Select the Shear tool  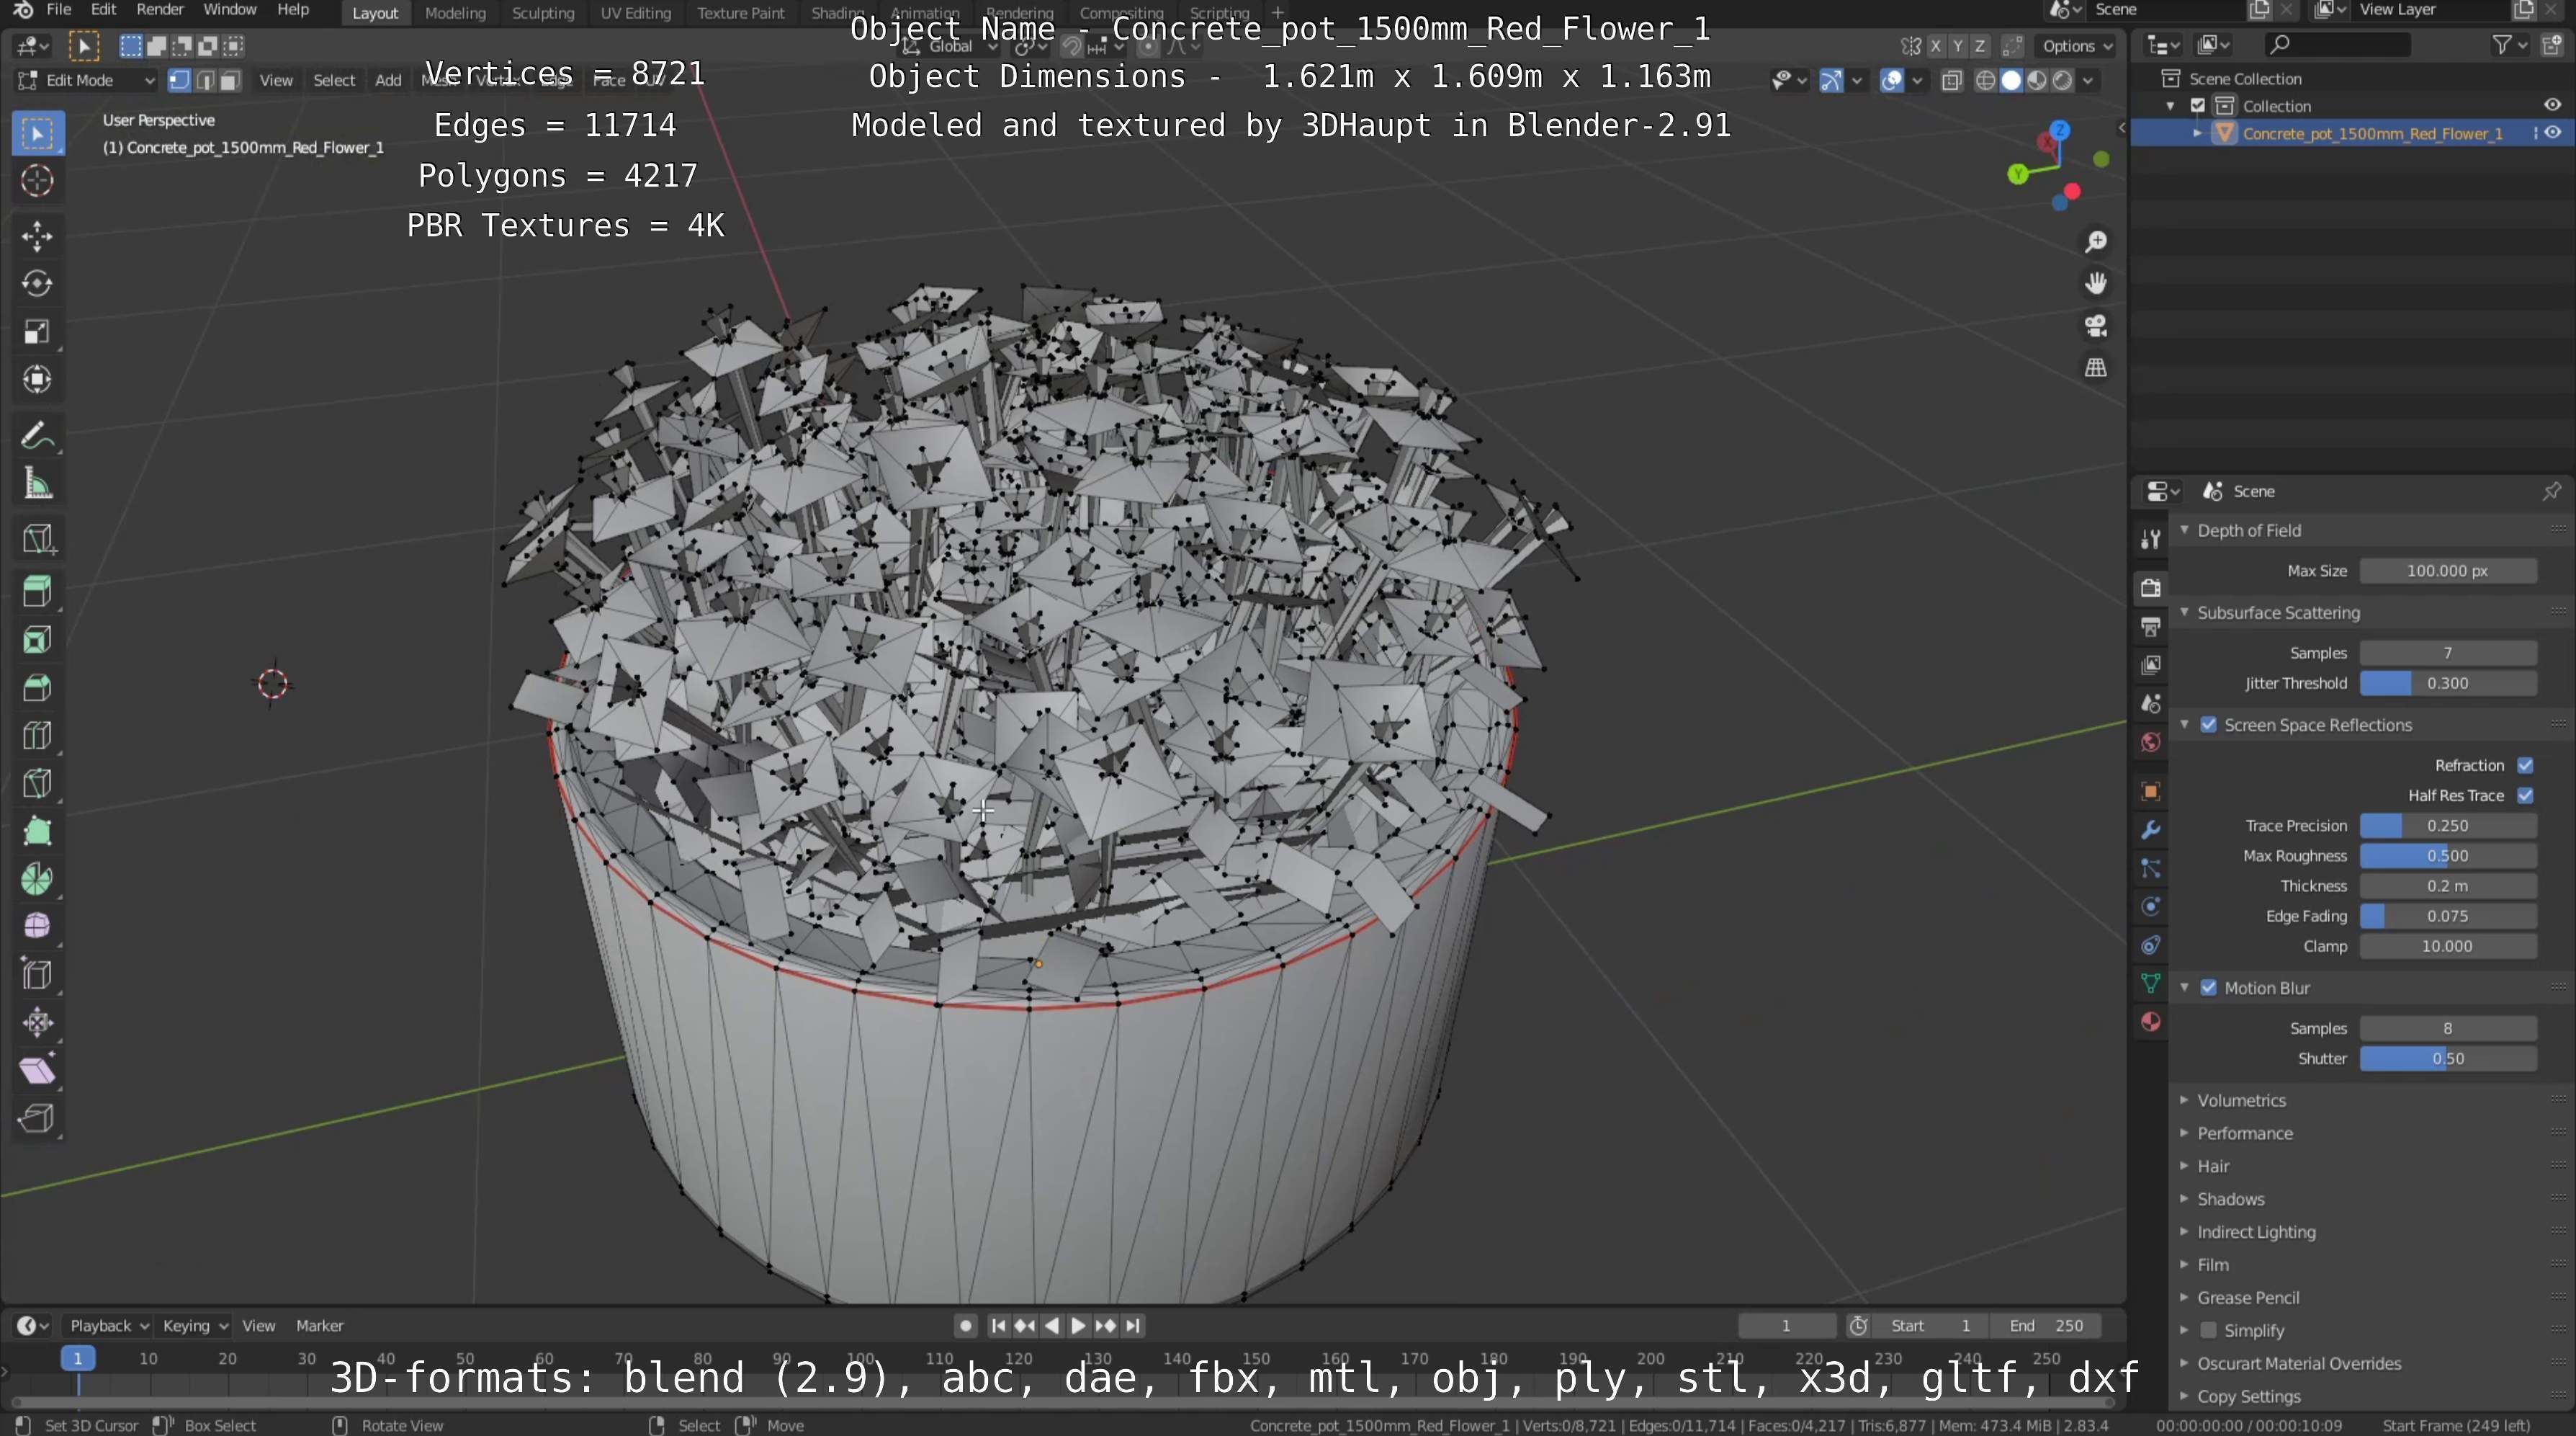(37, 1071)
